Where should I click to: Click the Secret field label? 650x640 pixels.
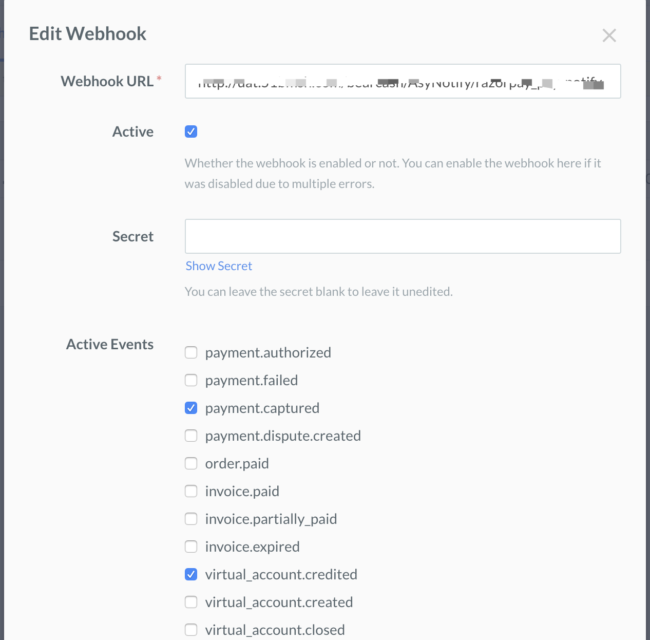point(132,236)
